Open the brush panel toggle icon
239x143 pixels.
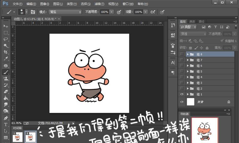tap(33, 12)
